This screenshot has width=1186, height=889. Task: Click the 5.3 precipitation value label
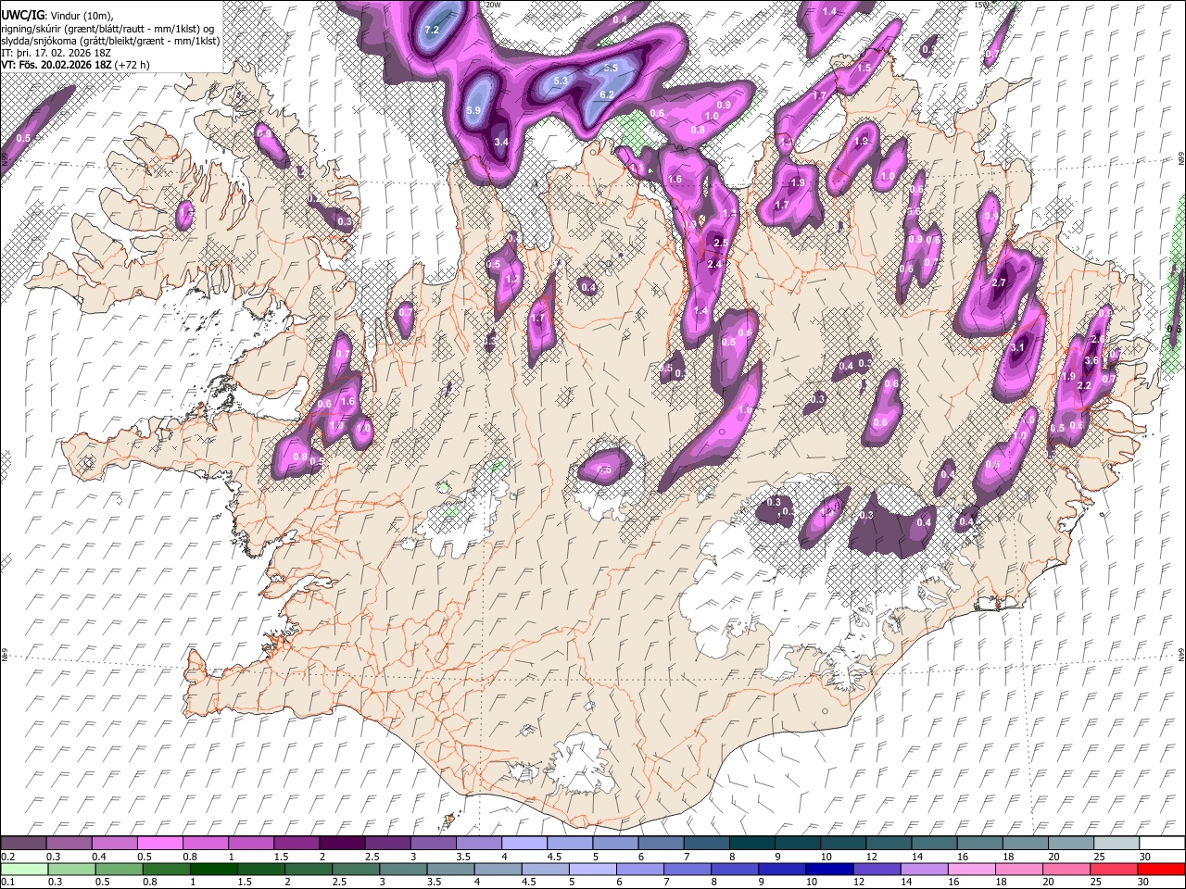click(561, 81)
